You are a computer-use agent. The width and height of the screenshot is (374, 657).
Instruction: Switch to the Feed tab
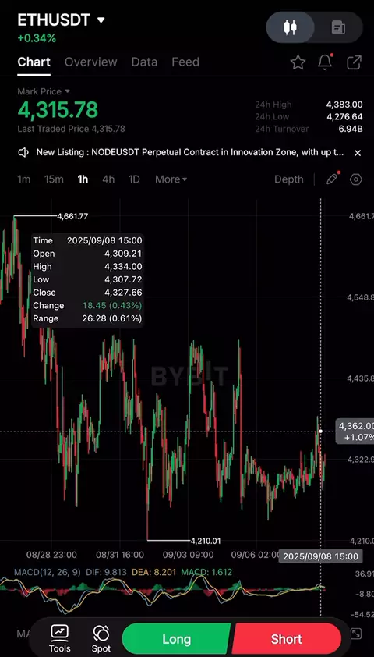(x=185, y=62)
